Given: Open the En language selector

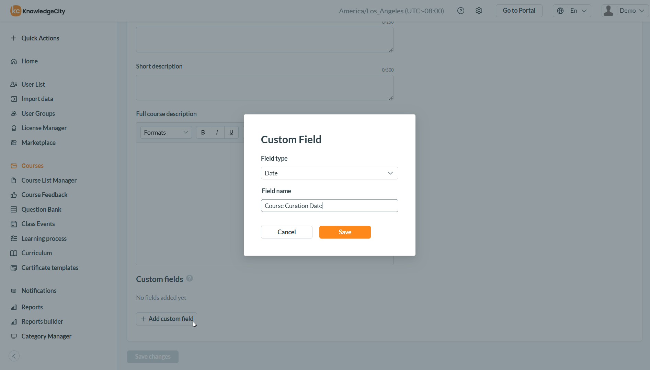Looking at the screenshot, I should point(572,11).
